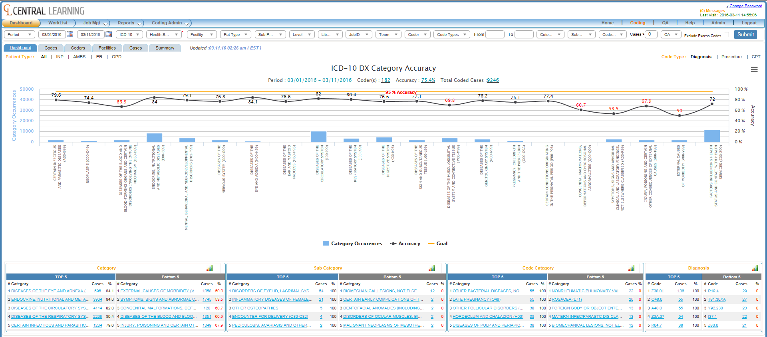This screenshot has width=767, height=337.
Task: Open the Reports menu
Action: click(x=129, y=23)
